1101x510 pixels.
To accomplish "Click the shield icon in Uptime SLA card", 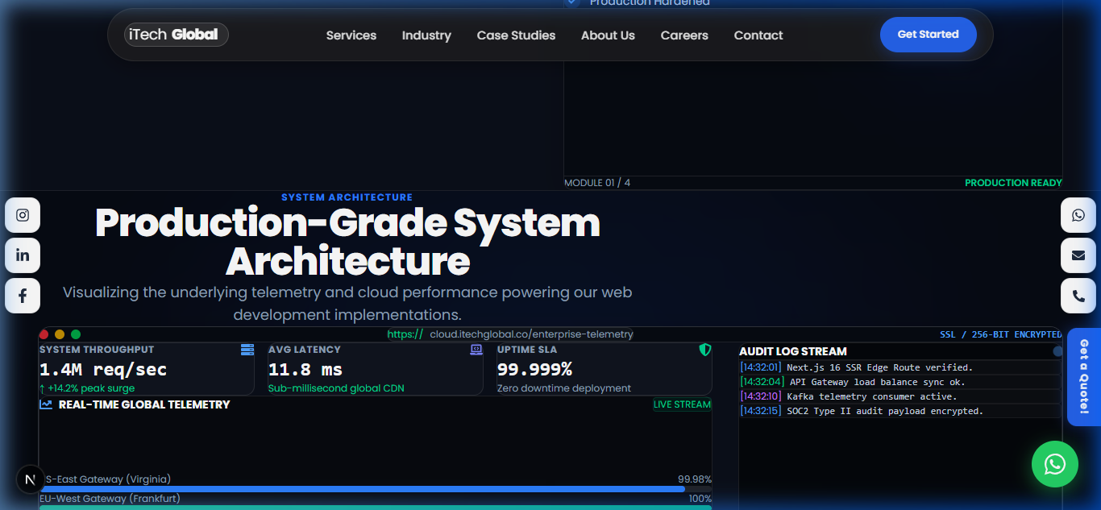I will click(x=705, y=350).
